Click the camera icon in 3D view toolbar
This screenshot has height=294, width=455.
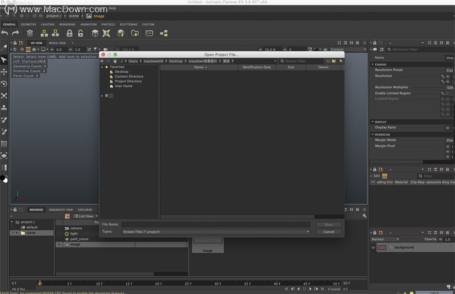(106, 50)
